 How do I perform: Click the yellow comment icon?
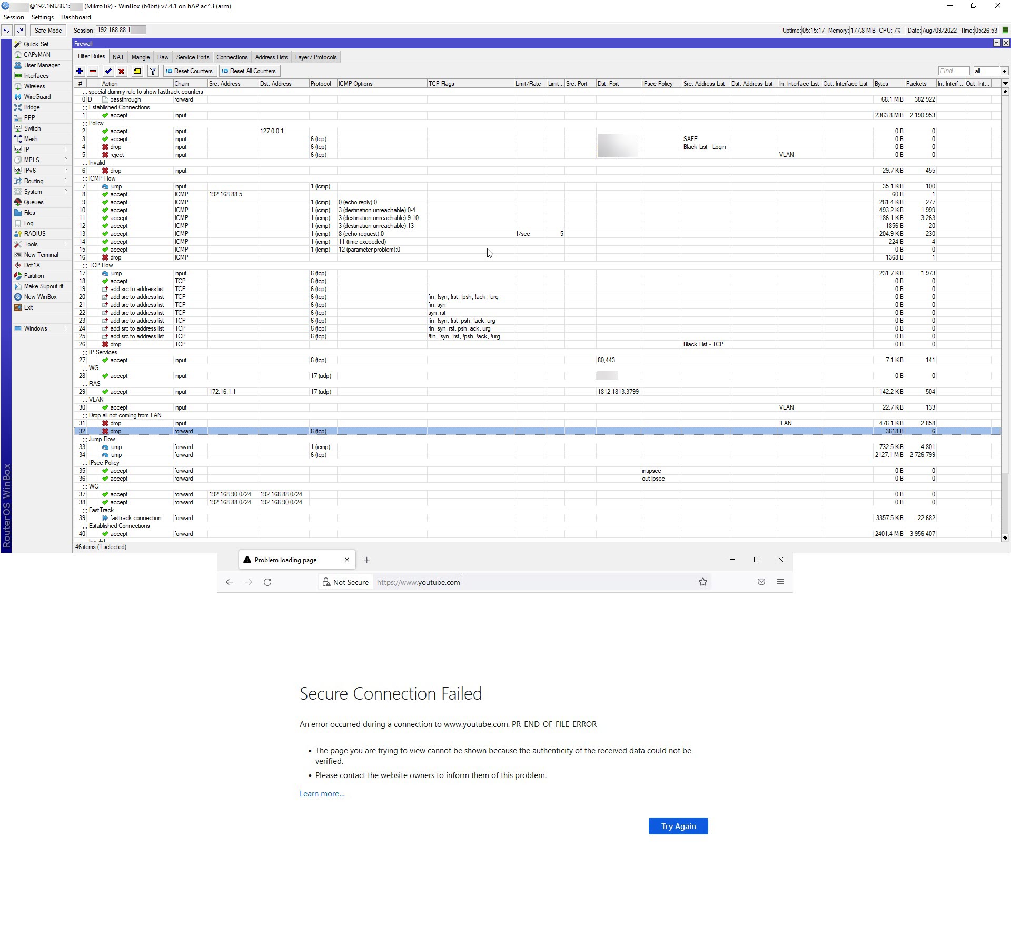[137, 71]
